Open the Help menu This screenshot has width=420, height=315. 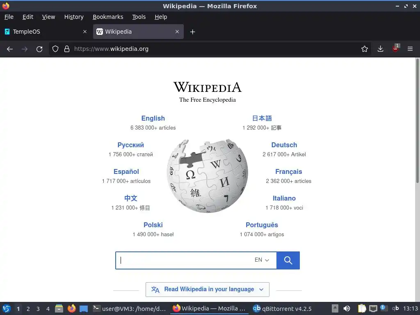point(161,17)
